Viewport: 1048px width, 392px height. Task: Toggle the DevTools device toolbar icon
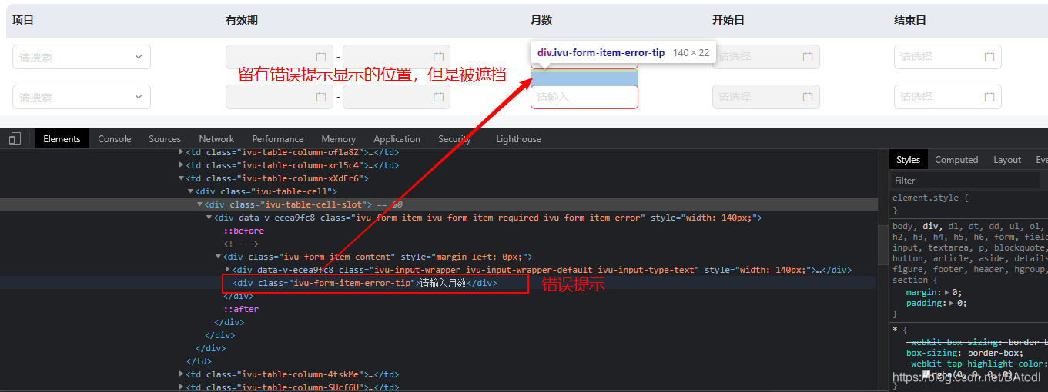15,139
